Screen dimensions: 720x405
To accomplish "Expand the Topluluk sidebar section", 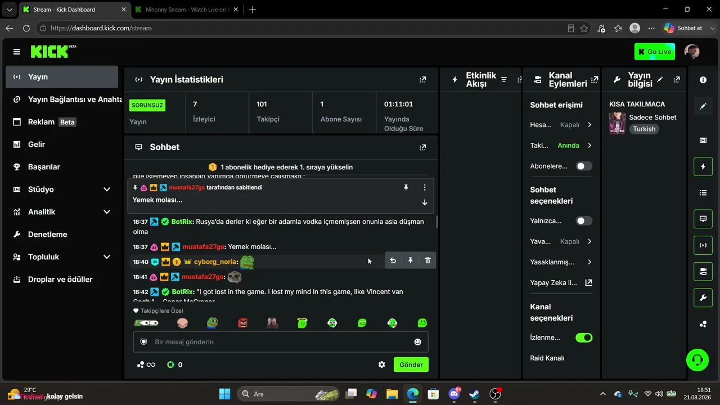I will click(107, 257).
